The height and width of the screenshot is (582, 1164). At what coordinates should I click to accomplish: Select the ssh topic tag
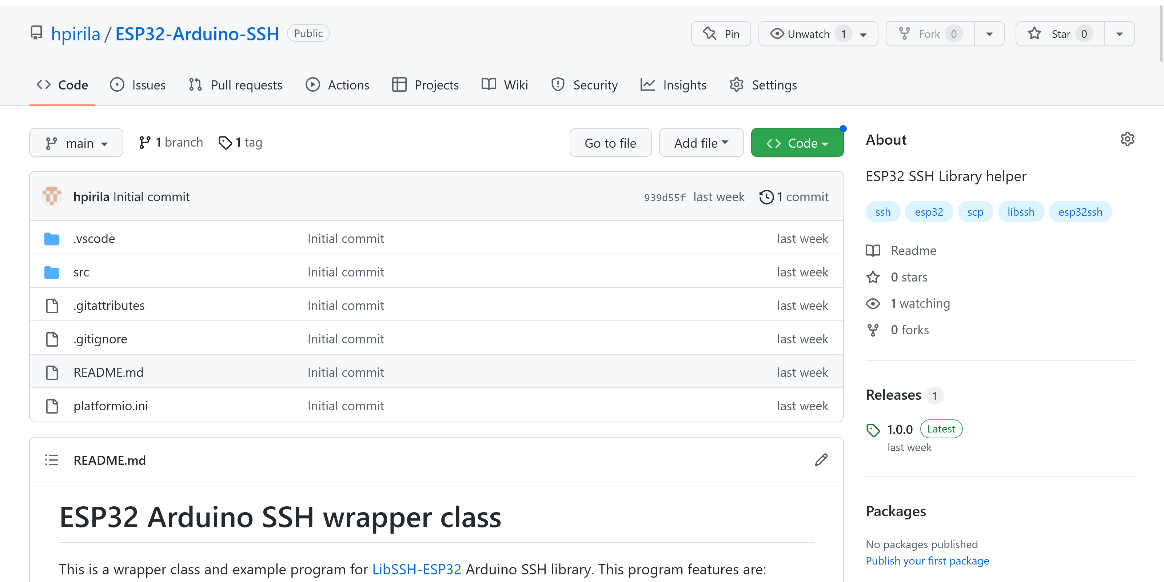(883, 212)
